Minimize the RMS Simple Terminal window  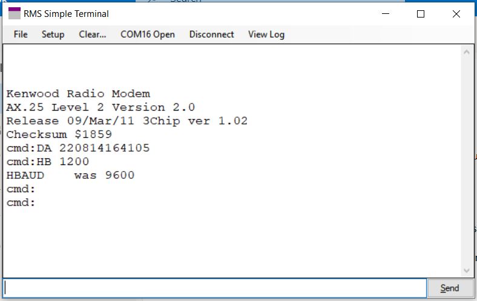point(386,14)
